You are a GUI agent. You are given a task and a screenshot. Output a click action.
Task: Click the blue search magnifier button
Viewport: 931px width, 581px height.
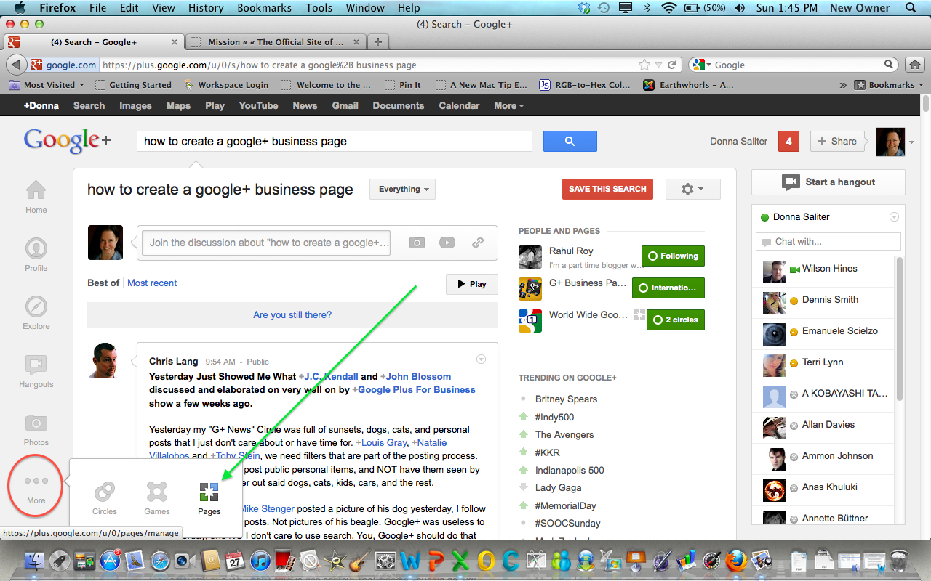point(570,141)
